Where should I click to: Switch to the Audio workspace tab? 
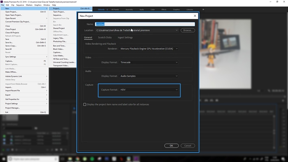142,9
